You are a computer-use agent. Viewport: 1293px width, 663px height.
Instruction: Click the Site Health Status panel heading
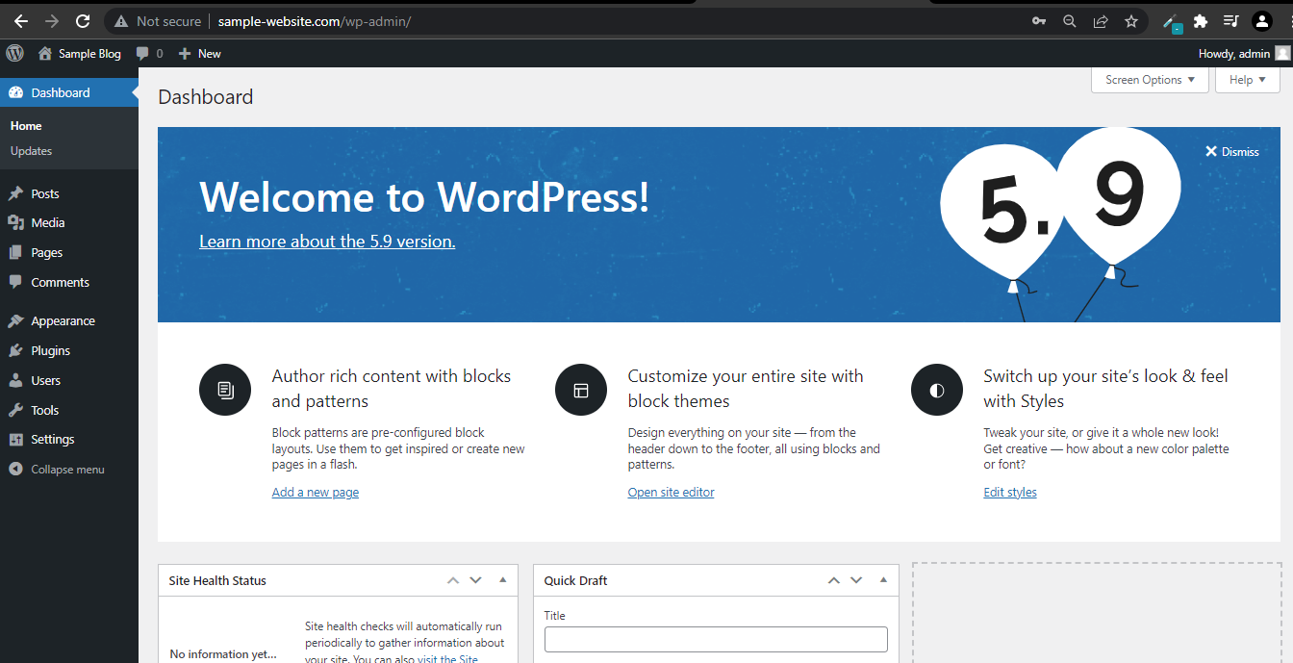tap(217, 580)
